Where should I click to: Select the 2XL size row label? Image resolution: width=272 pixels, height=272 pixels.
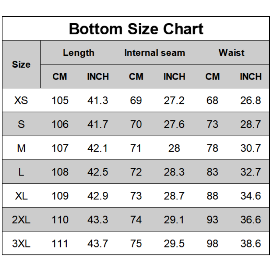click(x=21, y=220)
